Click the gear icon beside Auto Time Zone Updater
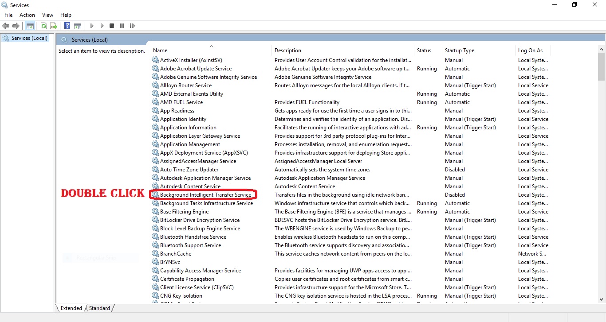Image resolution: width=606 pixels, height=322 pixels. click(155, 169)
